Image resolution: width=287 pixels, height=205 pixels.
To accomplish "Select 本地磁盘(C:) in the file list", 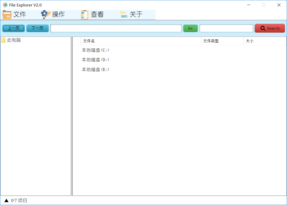I will (95, 50).
